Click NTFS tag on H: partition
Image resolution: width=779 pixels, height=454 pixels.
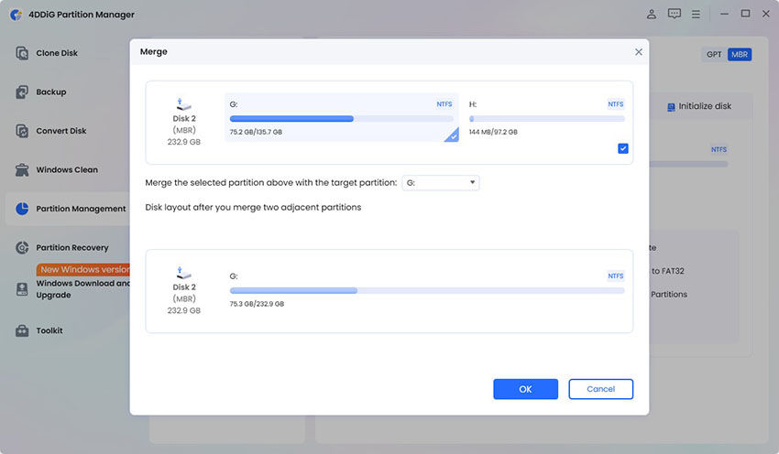616,104
